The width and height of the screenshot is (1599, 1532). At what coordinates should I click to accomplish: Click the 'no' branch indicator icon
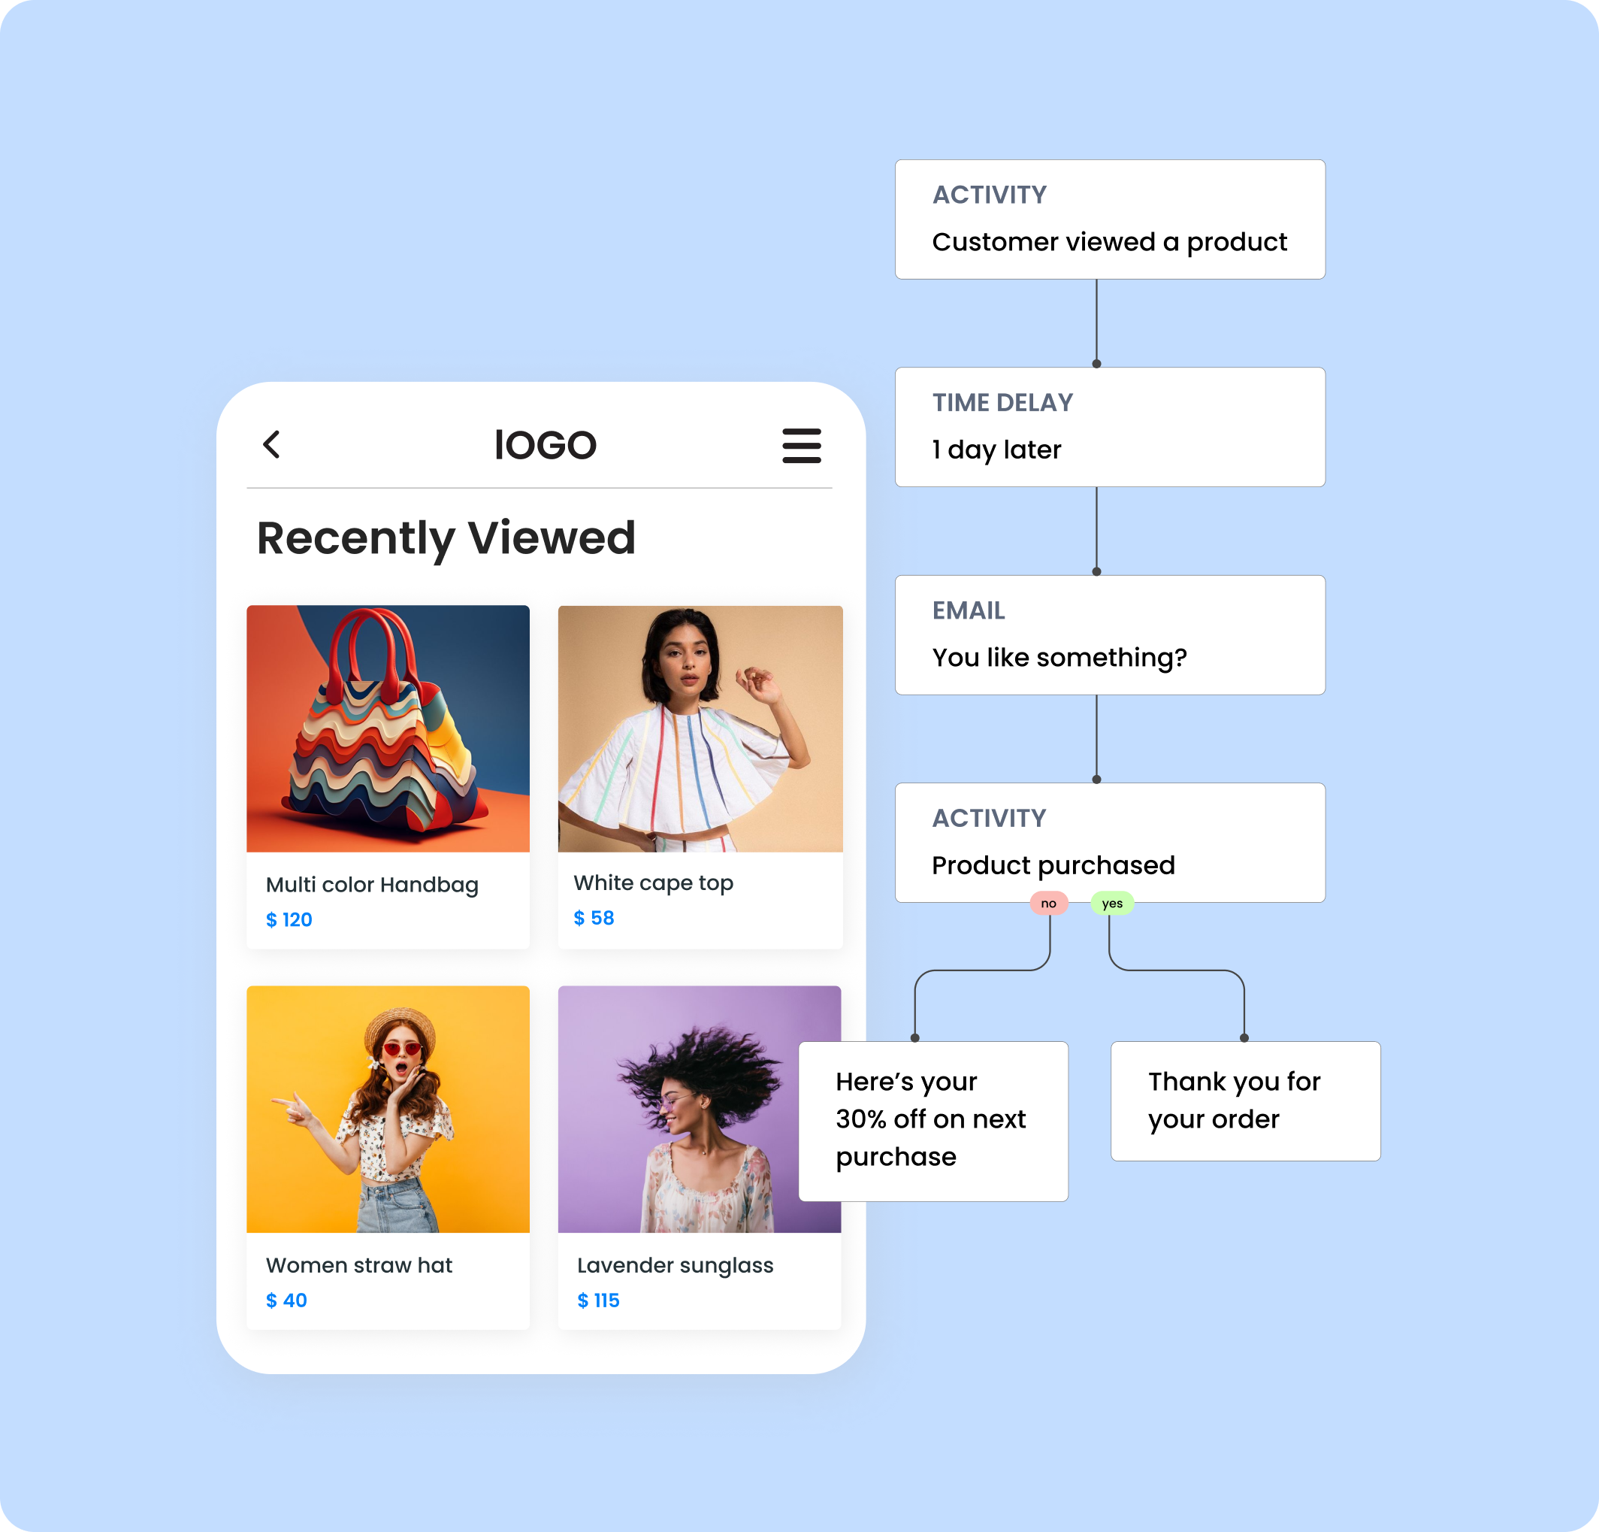(1048, 901)
